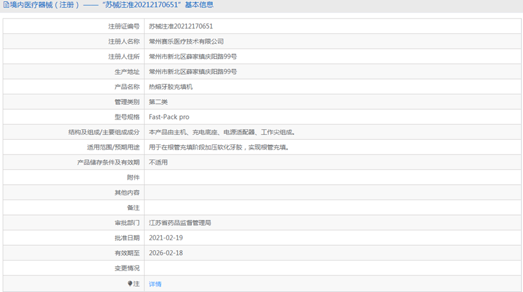The image size is (523, 292).
Task: Select the address value in the 注册人住所 row
Action: click(193, 57)
